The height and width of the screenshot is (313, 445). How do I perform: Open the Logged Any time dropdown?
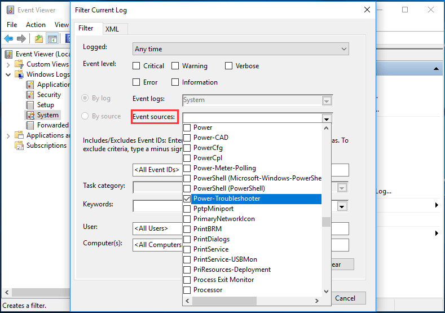tap(241, 49)
